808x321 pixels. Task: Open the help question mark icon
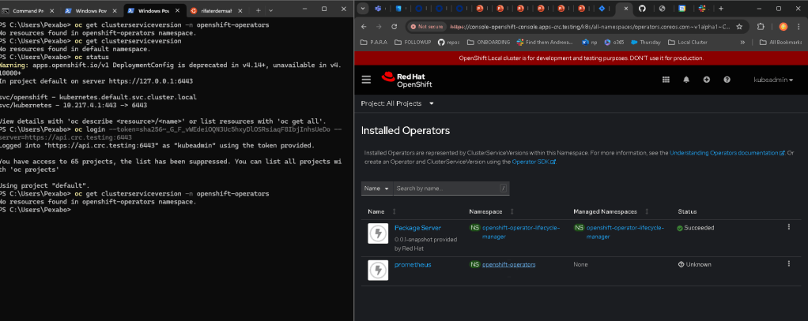(x=727, y=80)
